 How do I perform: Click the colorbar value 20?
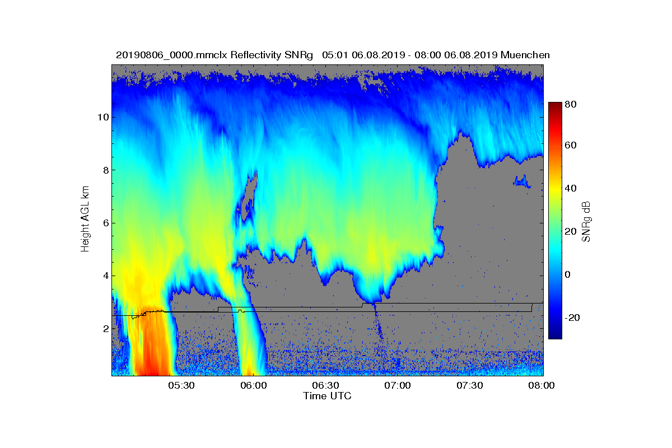(x=571, y=231)
